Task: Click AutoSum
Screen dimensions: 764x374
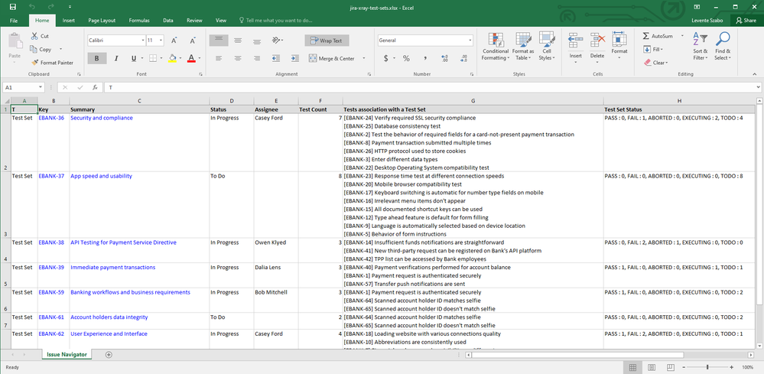Action: 658,36
